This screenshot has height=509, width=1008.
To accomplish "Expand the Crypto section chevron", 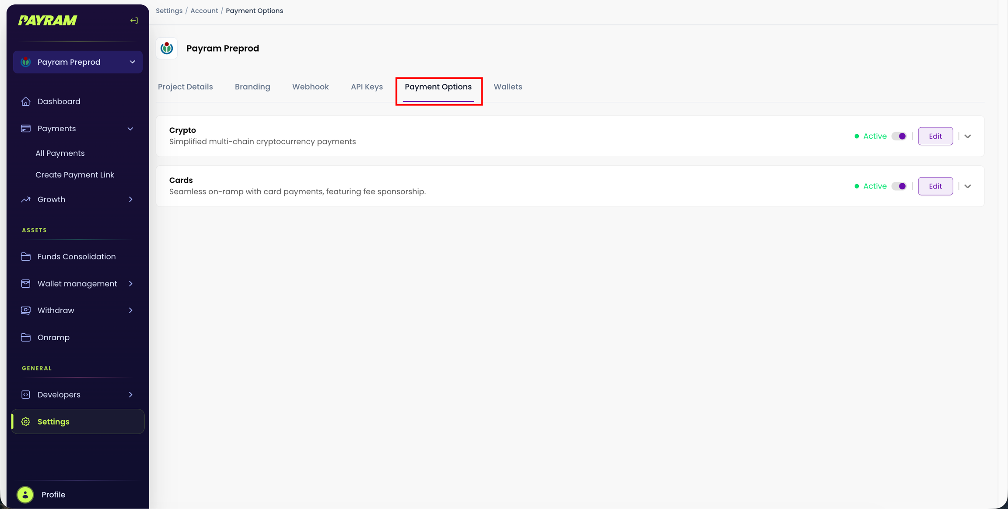I will (x=968, y=136).
